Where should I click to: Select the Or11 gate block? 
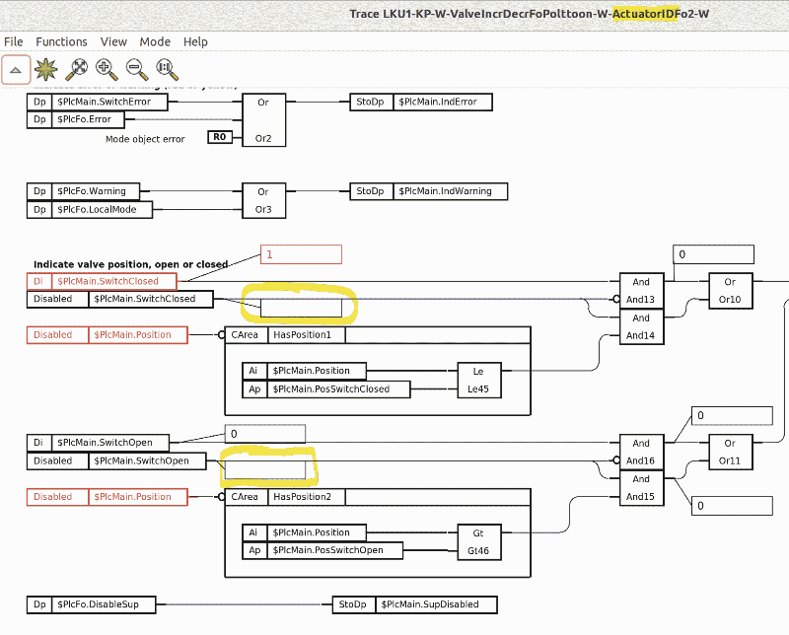(x=731, y=452)
